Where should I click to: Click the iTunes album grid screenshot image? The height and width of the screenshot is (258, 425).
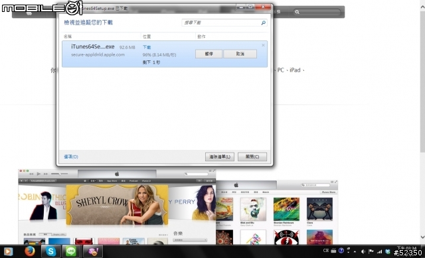pyautogui.click(x=277, y=212)
